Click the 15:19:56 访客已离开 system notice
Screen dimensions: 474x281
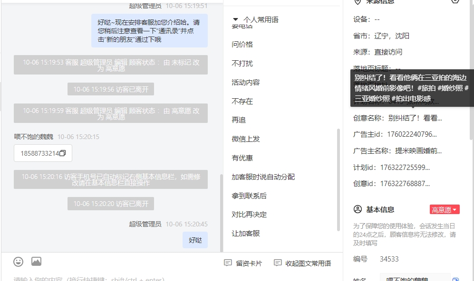[111, 89]
